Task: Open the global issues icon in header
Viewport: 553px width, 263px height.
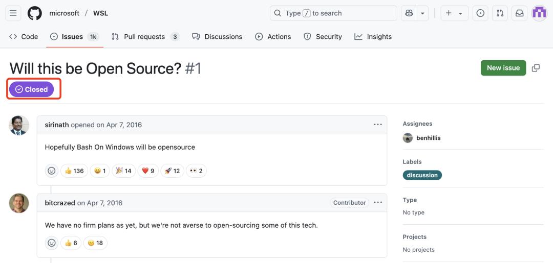Action: [480, 13]
